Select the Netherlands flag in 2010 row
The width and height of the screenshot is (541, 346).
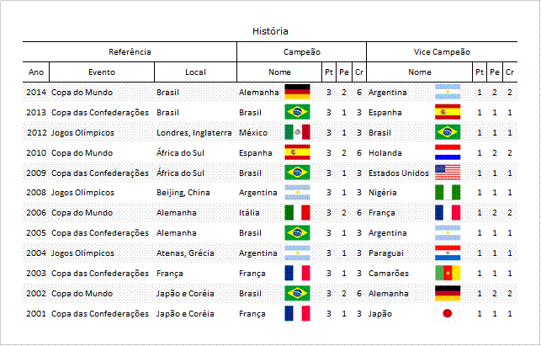click(x=448, y=152)
